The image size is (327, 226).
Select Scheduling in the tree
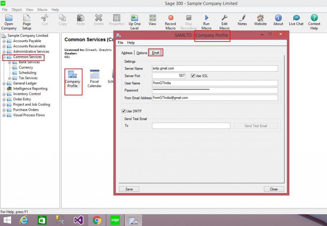(x=27, y=73)
